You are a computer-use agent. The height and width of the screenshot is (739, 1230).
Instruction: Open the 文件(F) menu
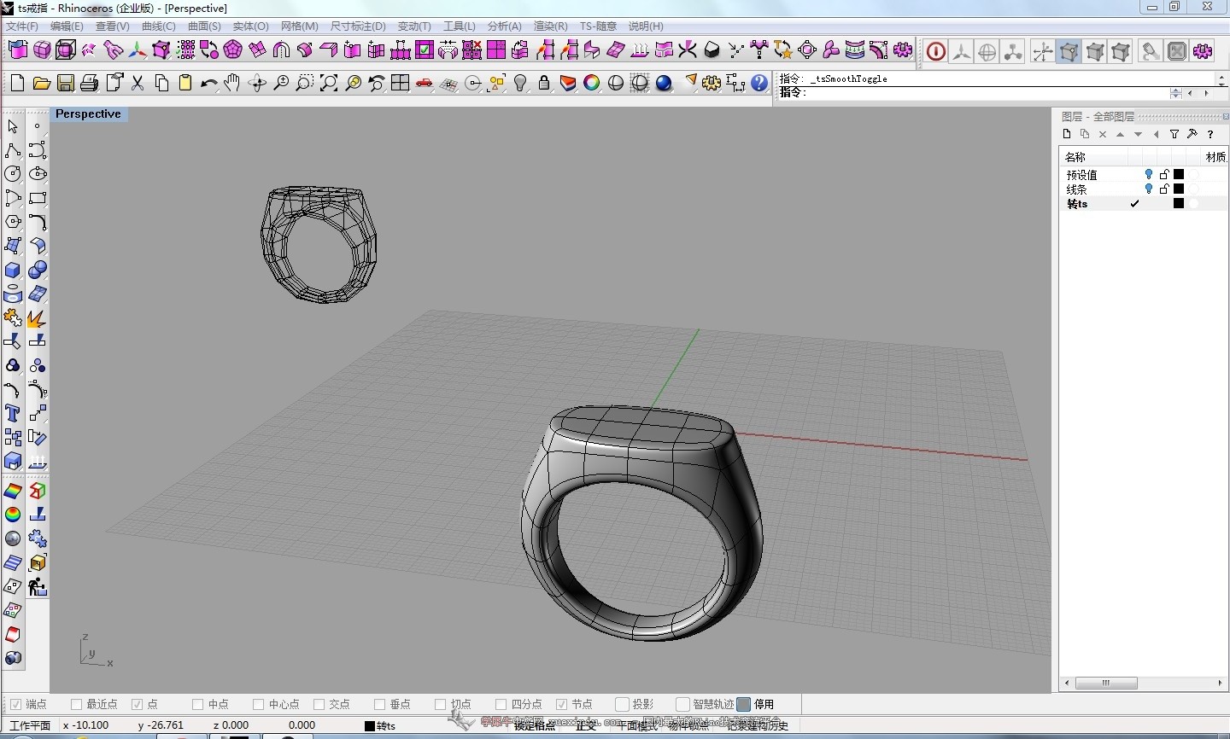pyautogui.click(x=22, y=26)
